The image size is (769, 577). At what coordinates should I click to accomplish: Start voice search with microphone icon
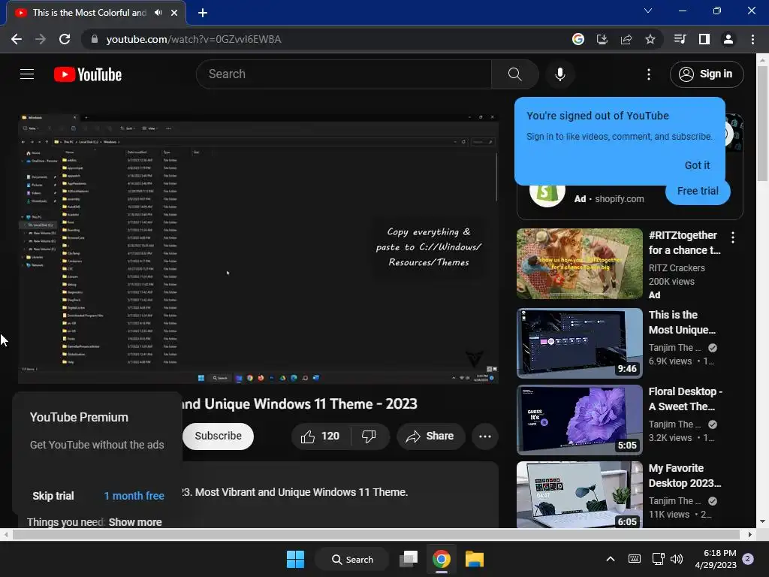560,74
